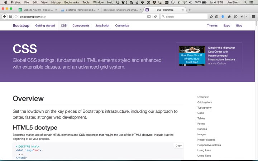Click ads via Carbon link

coord(217,63)
